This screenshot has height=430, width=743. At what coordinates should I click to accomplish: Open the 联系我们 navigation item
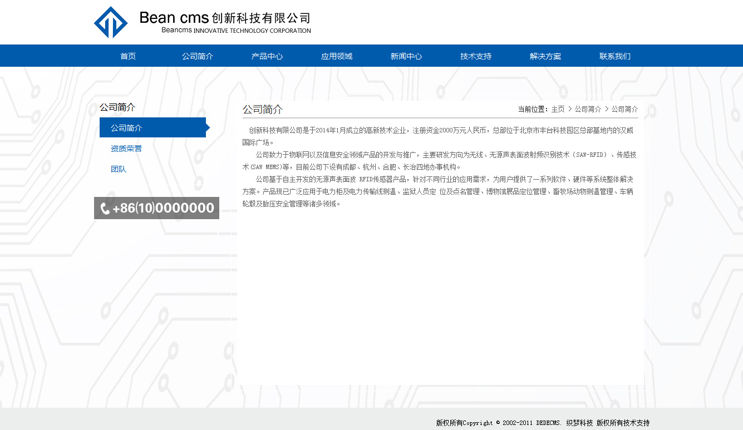click(x=615, y=56)
